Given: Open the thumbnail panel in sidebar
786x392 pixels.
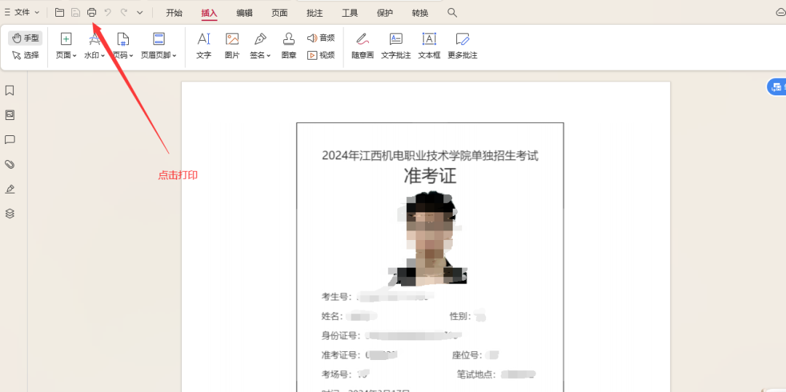Looking at the screenshot, I should click(x=9, y=115).
